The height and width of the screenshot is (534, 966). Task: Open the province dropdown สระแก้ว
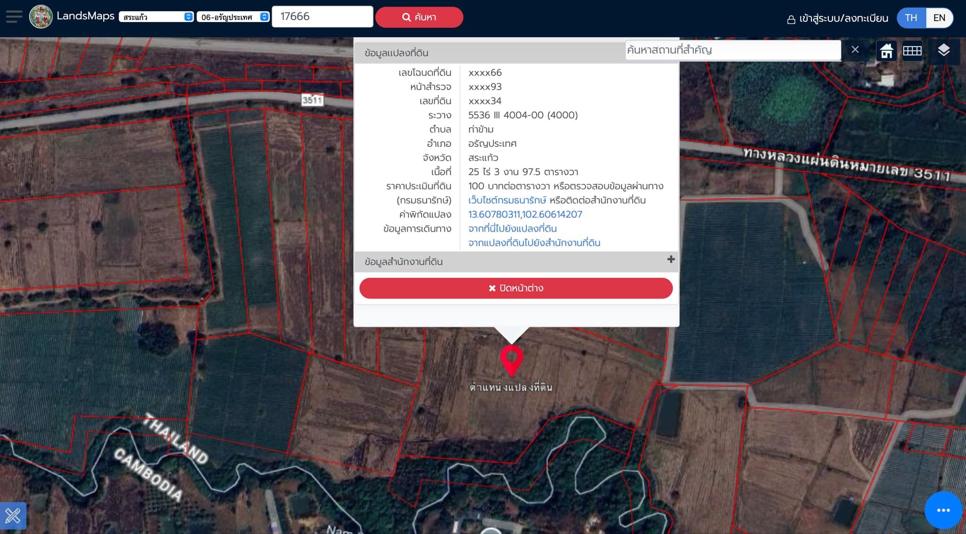[156, 17]
